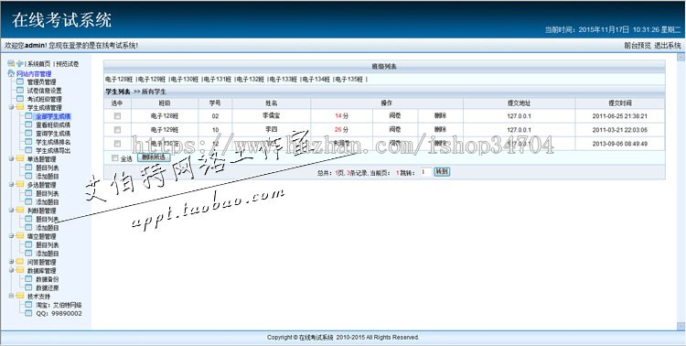Click the page icon beside 查看班级成绩
Viewport: 686px width, 346px height.
pos(28,124)
